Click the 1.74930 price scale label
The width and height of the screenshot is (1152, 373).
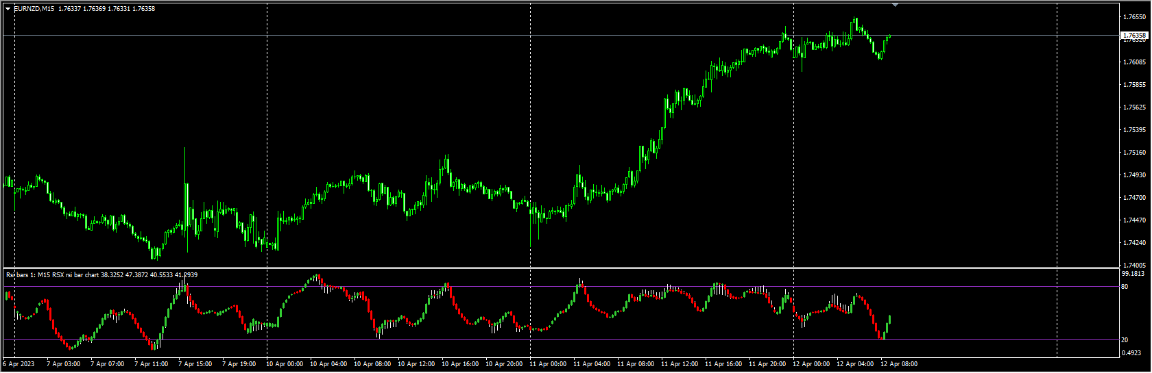click(1135, 175)
